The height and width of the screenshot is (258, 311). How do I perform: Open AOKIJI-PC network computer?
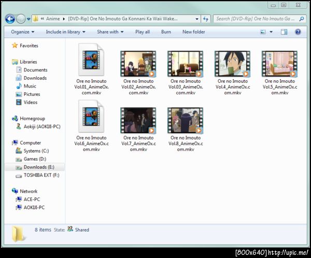[x=34, y=207]
